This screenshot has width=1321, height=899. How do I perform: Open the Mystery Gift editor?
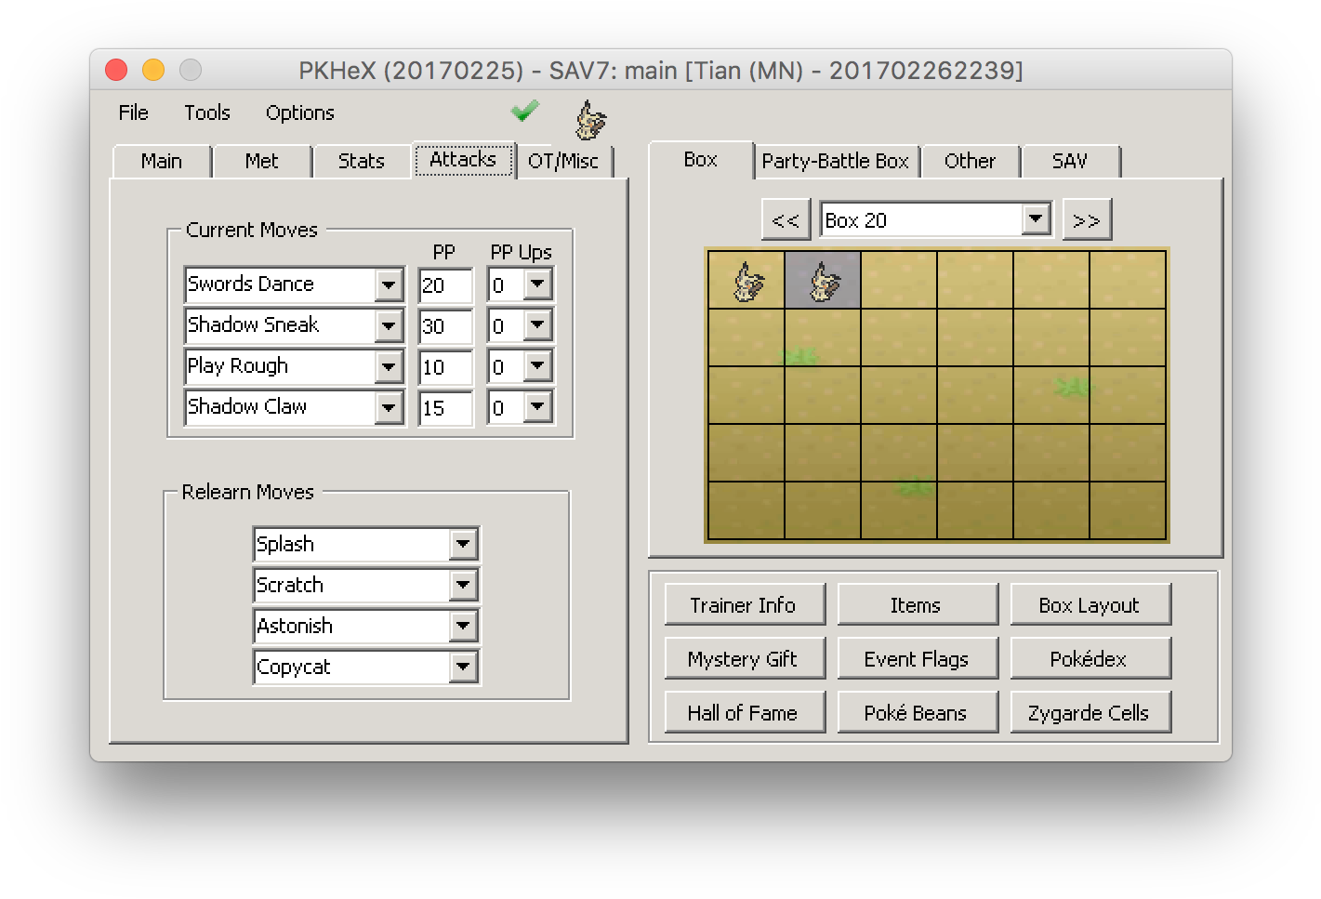(744, 658)
